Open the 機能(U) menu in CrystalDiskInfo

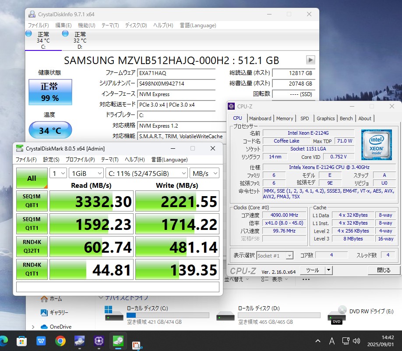(87, 25)
